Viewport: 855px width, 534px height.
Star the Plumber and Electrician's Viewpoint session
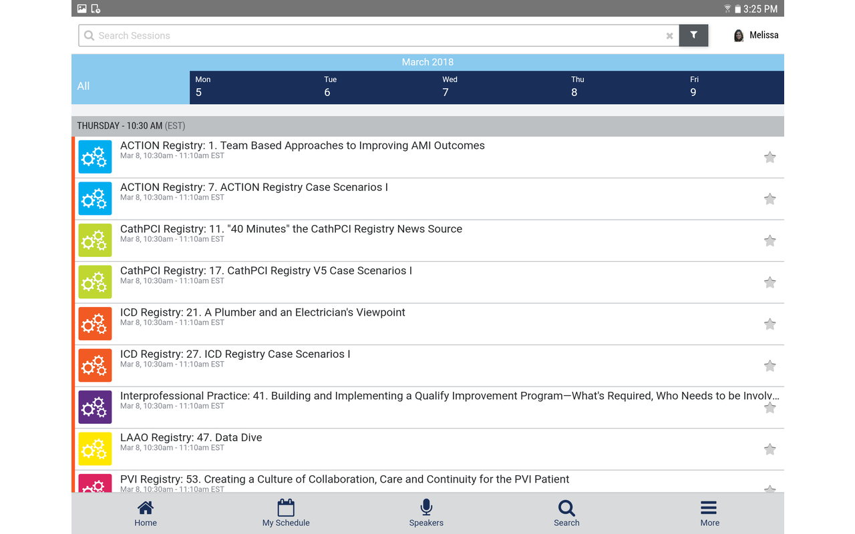[769, 324]
